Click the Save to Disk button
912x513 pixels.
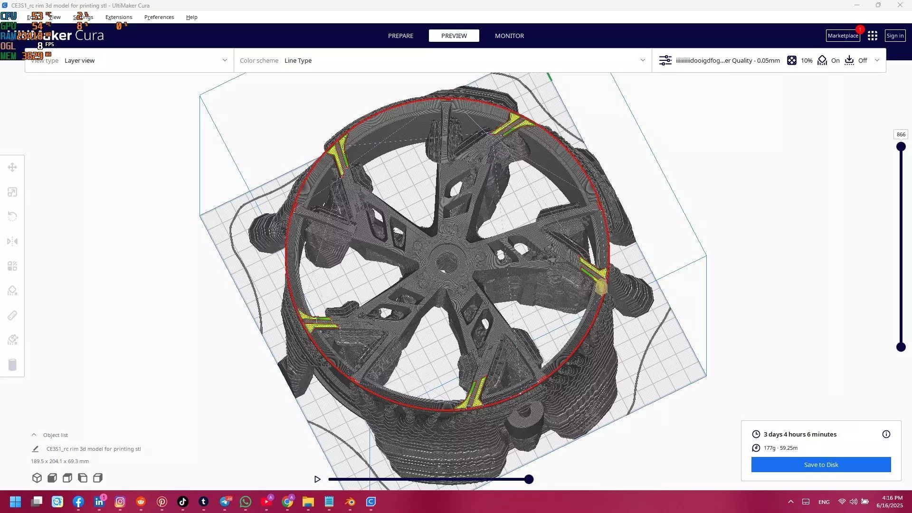coord(821,465)
